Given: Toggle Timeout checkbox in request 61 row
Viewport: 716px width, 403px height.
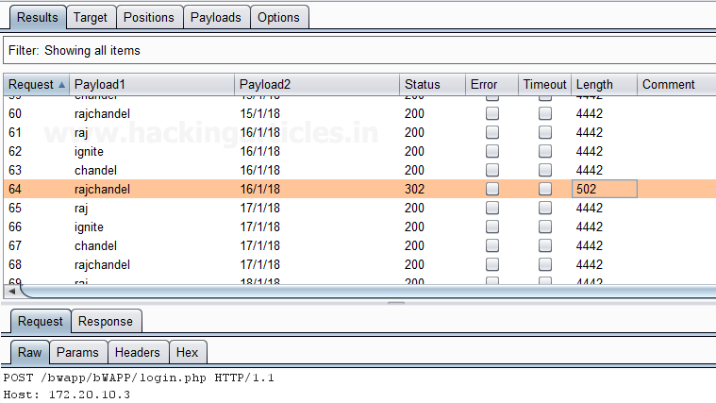Looking at the screenshot, I should point(545,132).
